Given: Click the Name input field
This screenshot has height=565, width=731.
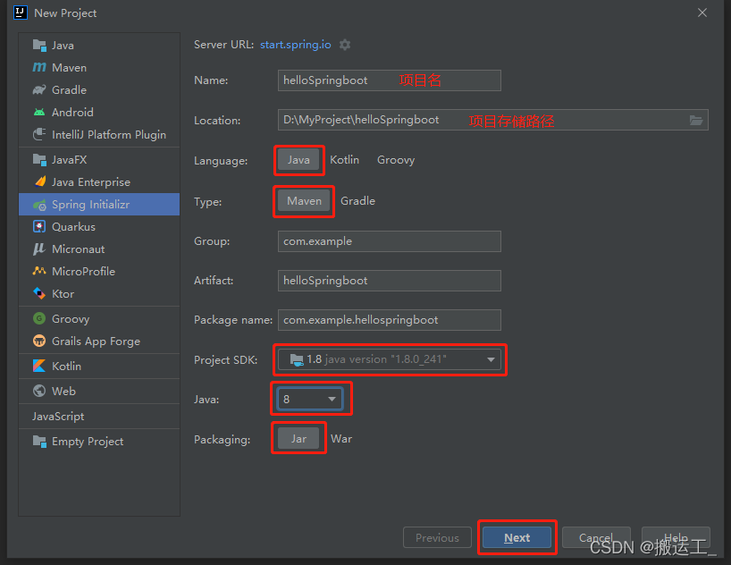Looking at the screenshot, I should 390,80.
